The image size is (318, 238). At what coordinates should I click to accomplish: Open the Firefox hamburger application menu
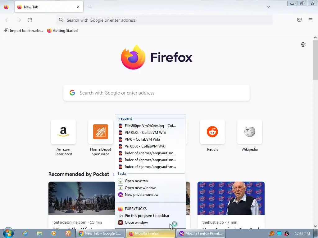[311, 20]
